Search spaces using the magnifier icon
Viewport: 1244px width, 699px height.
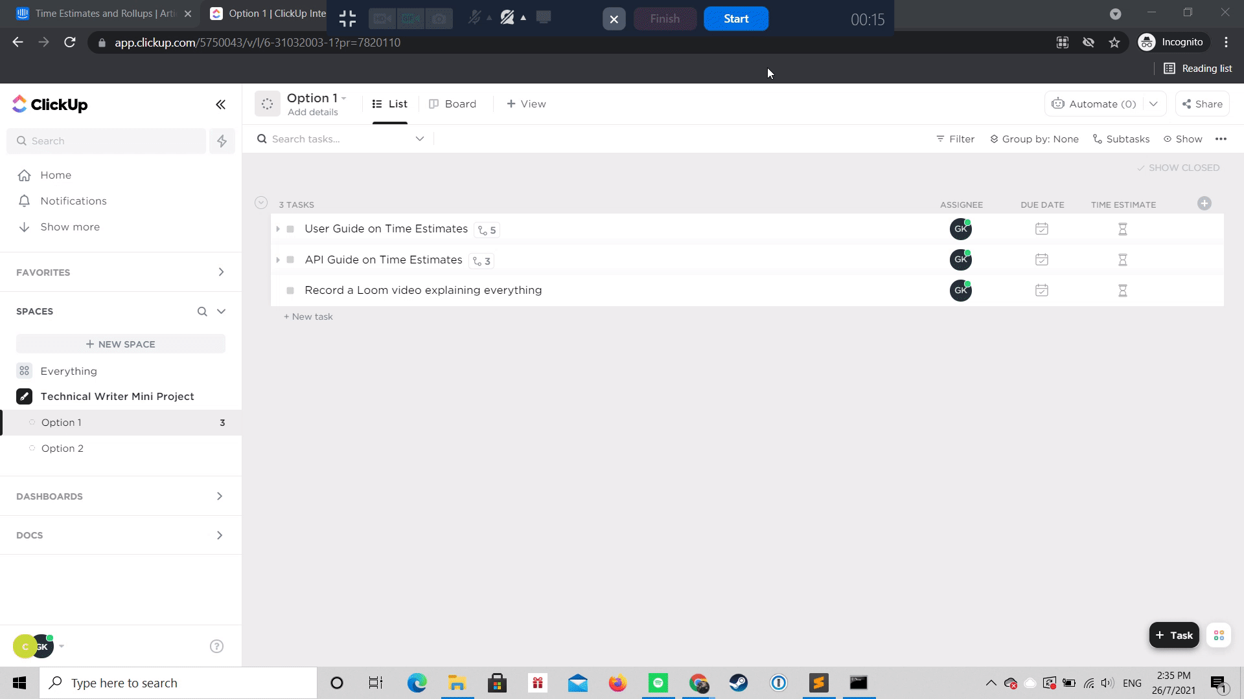202,311
